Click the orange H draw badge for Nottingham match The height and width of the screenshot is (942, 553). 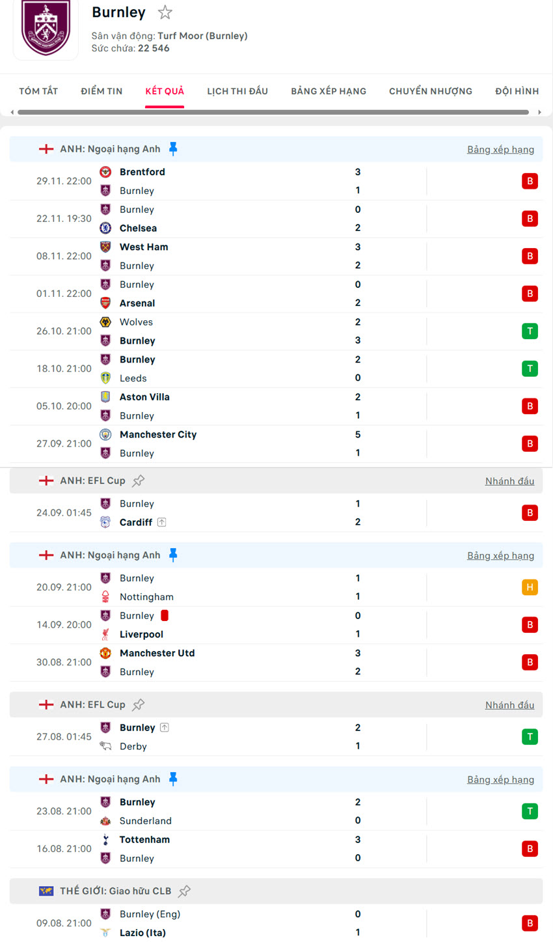[530, 587]
